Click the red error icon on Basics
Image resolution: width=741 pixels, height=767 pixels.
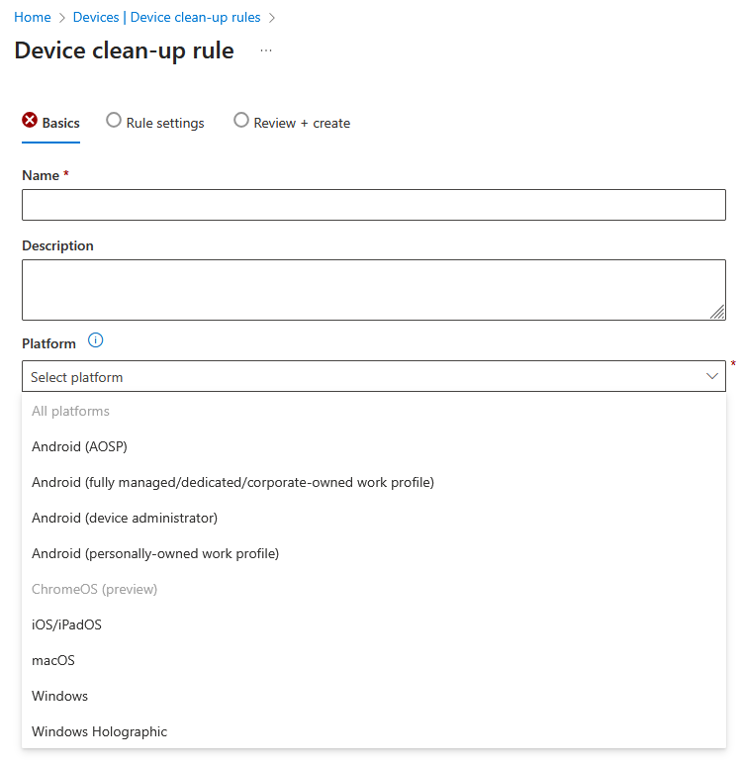click(30, 120)
